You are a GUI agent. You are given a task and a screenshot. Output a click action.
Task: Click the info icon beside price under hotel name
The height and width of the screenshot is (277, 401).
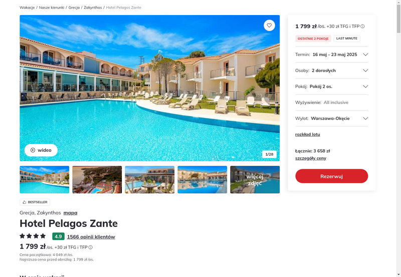91,247
